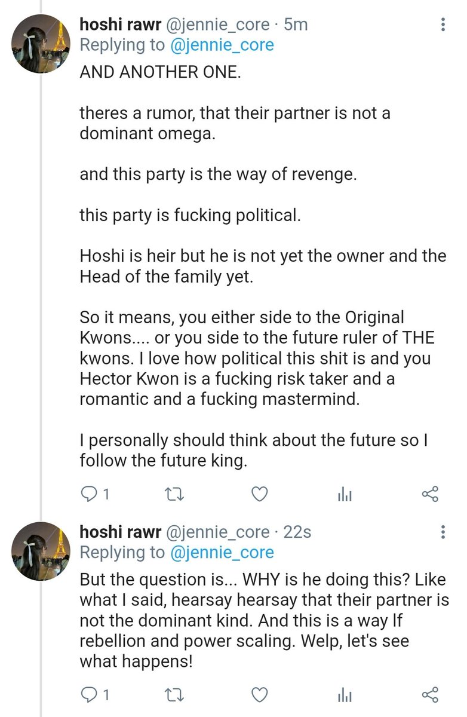
Task: Open the 5m timestamp of first tweet
Action: tap(296, 24)
